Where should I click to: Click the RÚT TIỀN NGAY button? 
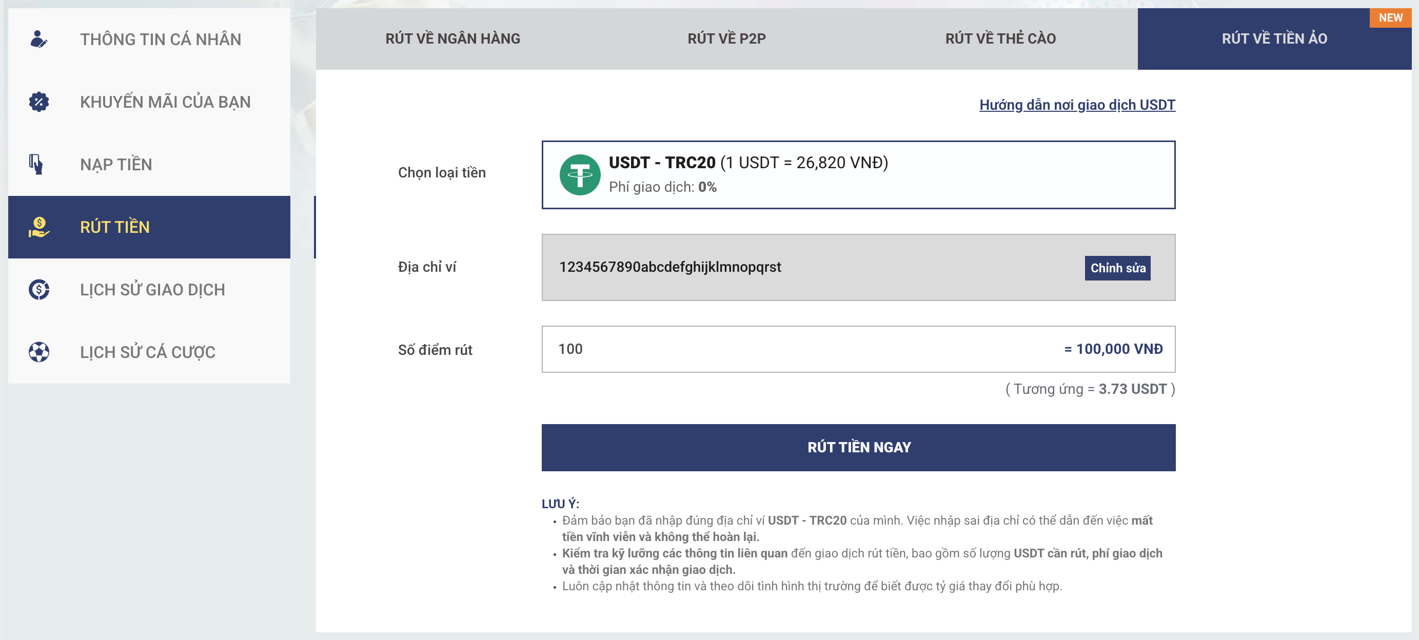point(858,447)
